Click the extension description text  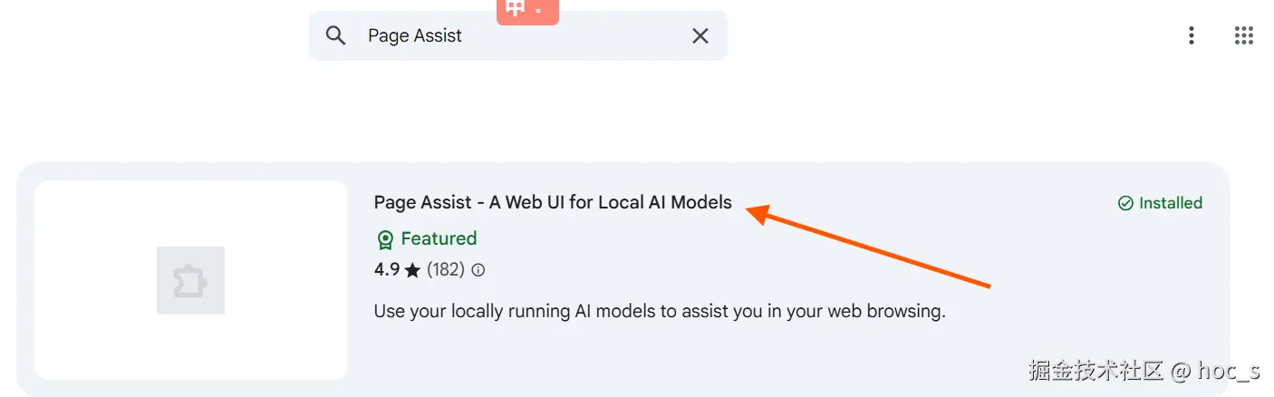click(x=659, y=311)
